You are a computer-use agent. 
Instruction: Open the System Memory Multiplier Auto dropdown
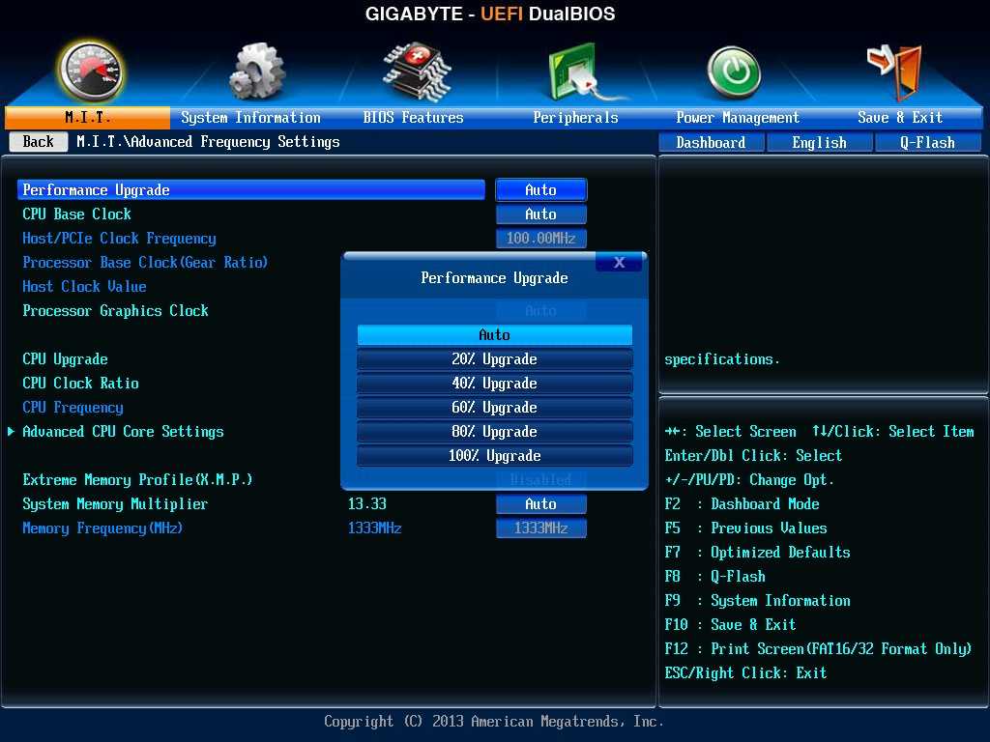point(540,504)
